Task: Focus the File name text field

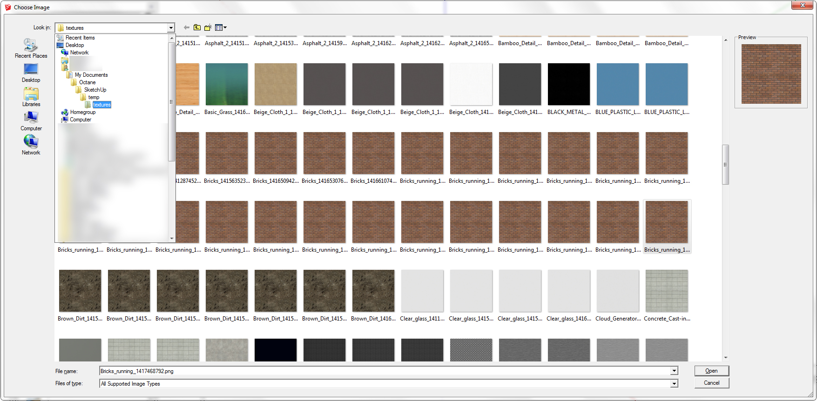Action: tap(385, 371)
